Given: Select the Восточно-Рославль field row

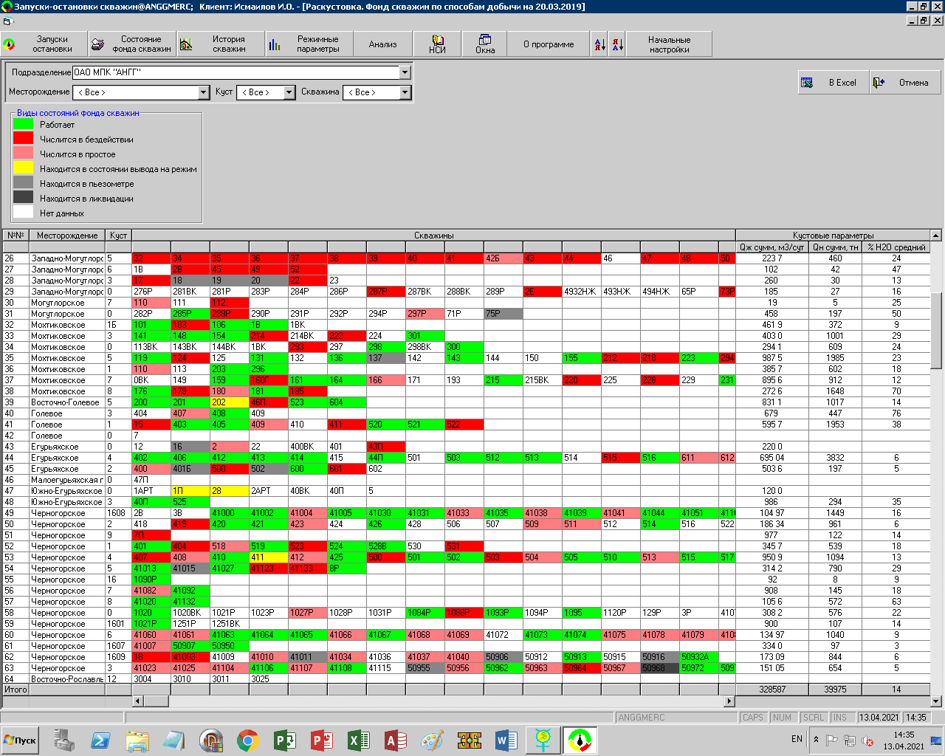Looking at the screenshot, I should [66, 679].
